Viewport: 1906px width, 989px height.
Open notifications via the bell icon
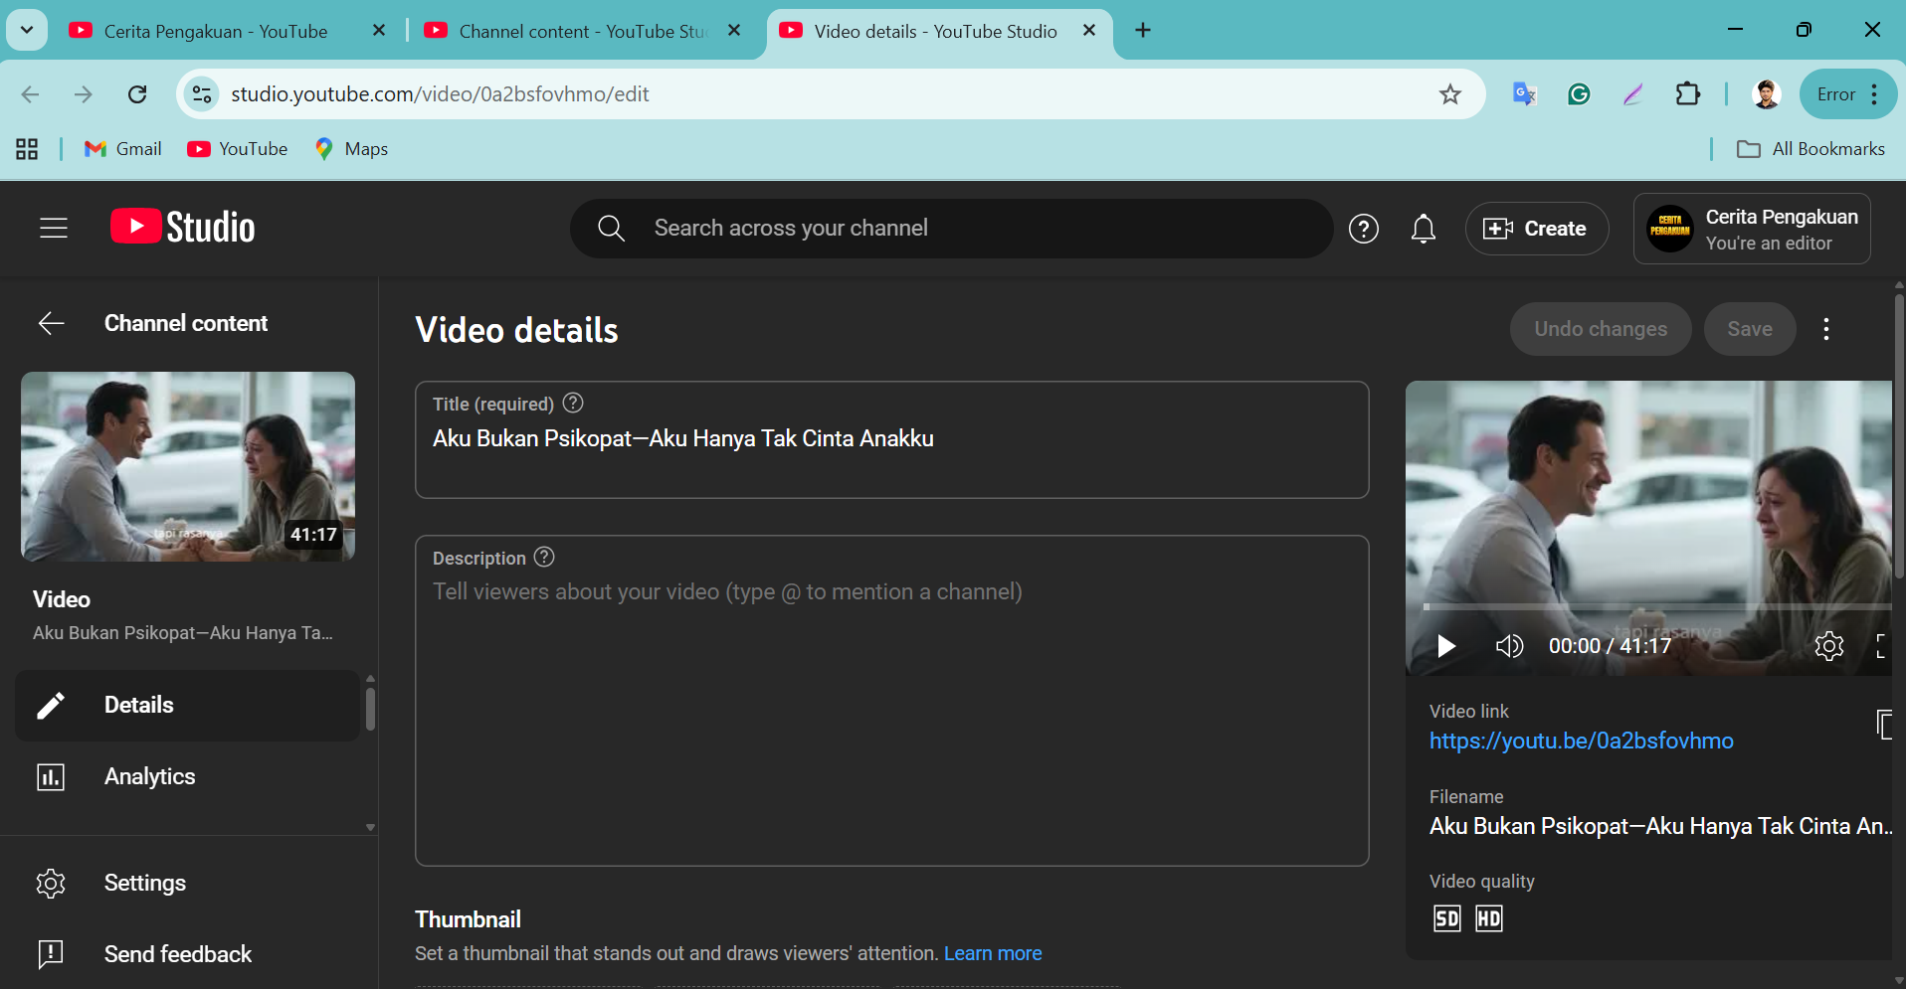(x=1424, y=228)
